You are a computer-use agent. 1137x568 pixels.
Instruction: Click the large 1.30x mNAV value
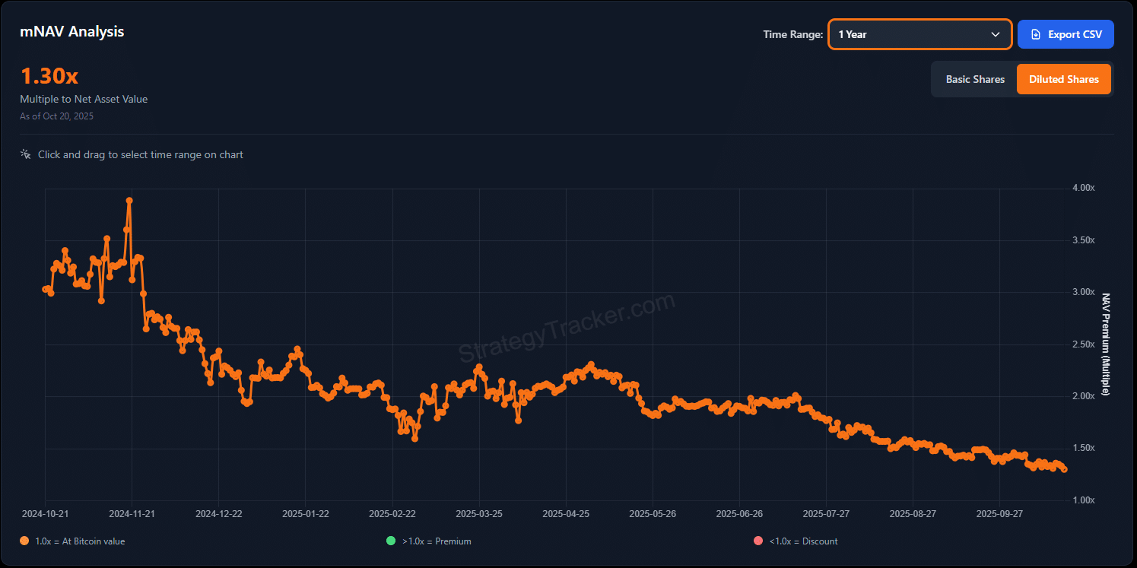[49, 77]
